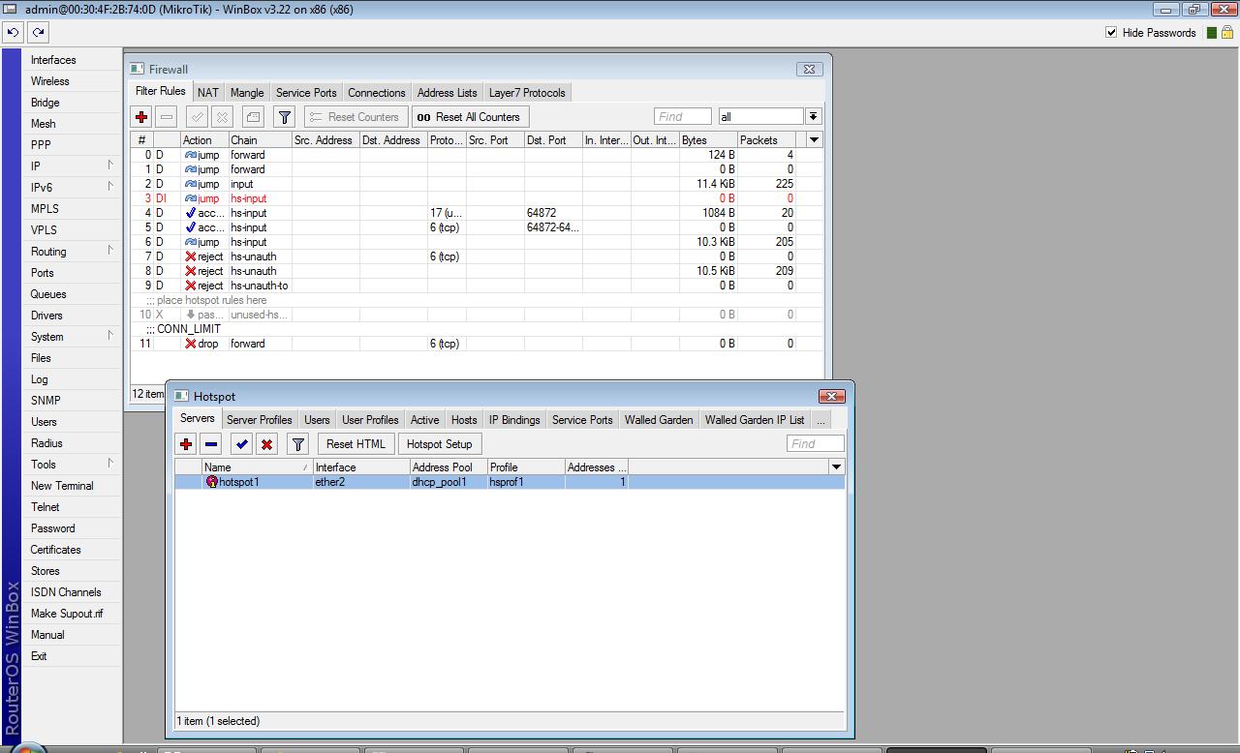Remove the selected Hotspot server with minus icon
Image resolution: width=1240 pixels, height=753 pixels.
click(x=211, y=444)
